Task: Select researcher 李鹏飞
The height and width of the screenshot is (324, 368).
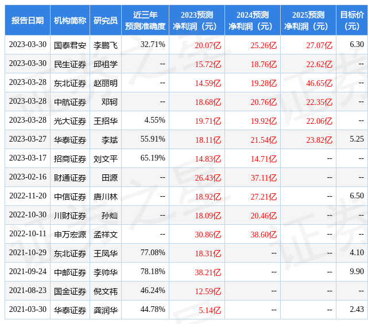Action: click(x=106, y=45)
